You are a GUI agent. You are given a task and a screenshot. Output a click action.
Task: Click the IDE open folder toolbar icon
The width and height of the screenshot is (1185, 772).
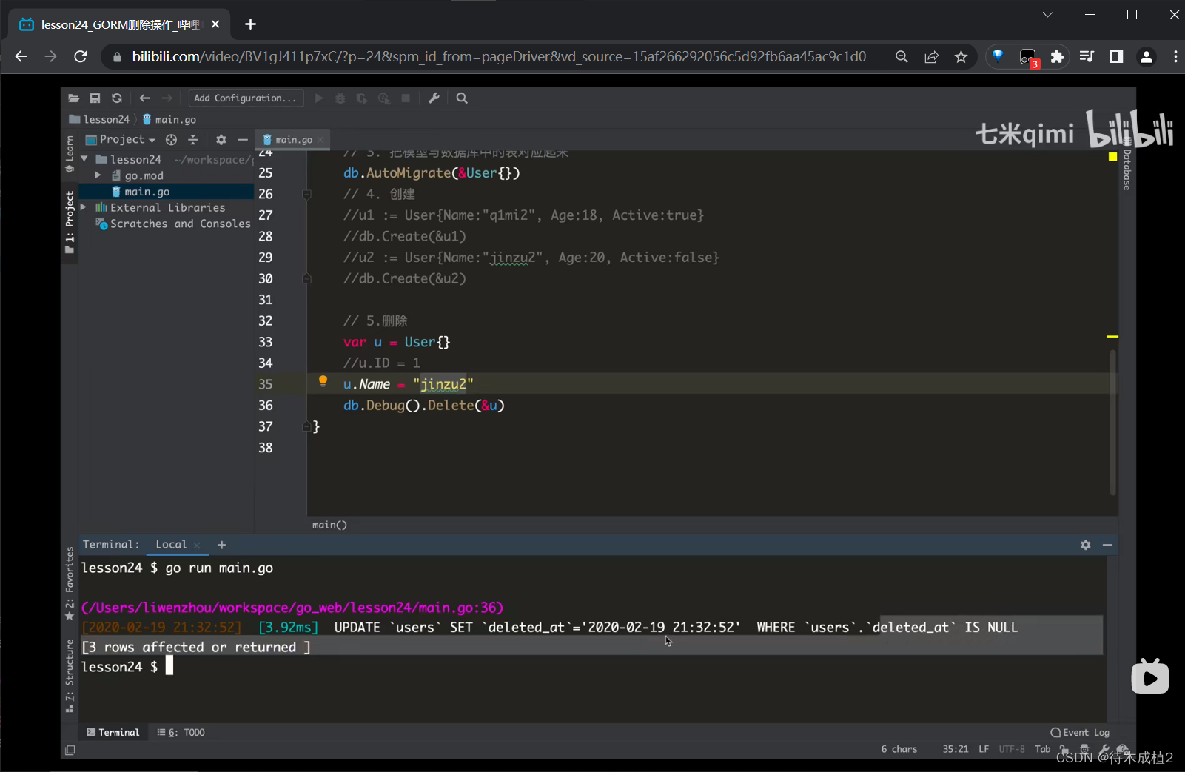click(73, 98)
